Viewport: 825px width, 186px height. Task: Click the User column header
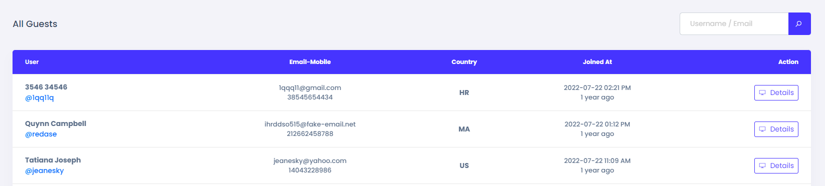[x=32, y=62]
